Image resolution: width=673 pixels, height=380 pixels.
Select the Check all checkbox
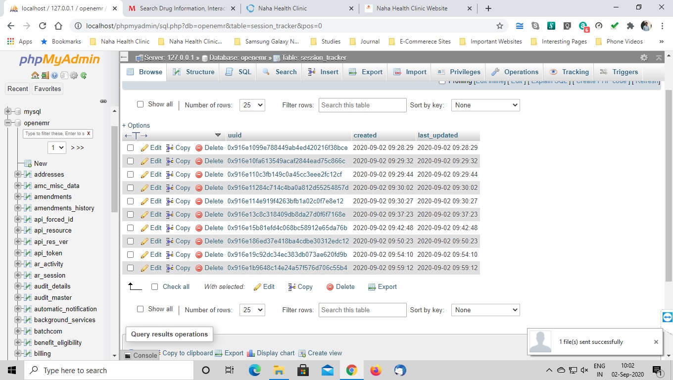tap(154, 286)
